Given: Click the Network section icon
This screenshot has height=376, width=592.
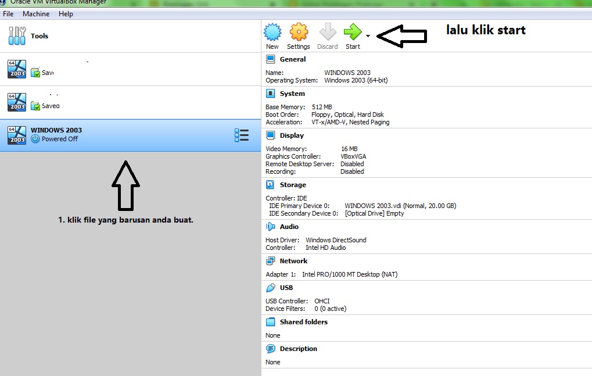Looking at the screenshot, I should pos(270,262).
